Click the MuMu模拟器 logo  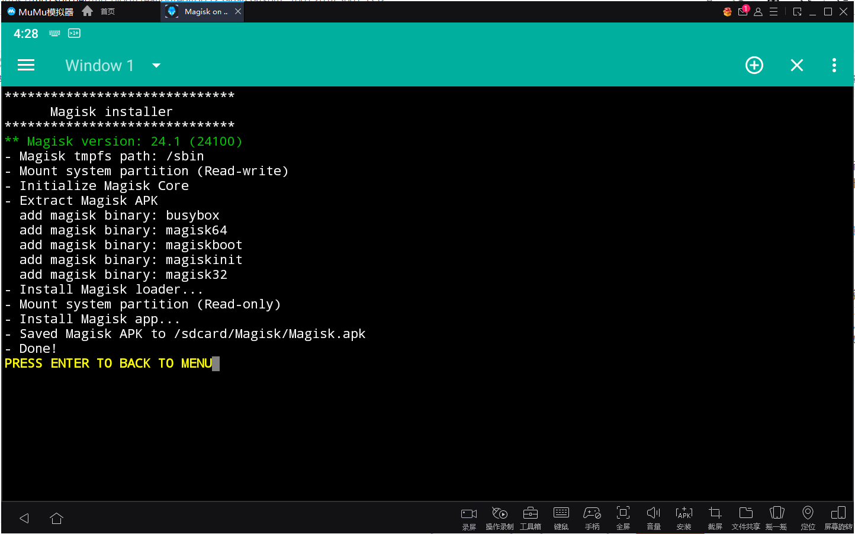pos(40,12)
